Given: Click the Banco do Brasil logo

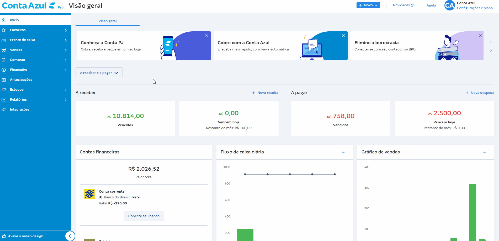Looking at the screenshot, I should click(x=89, y=194).
